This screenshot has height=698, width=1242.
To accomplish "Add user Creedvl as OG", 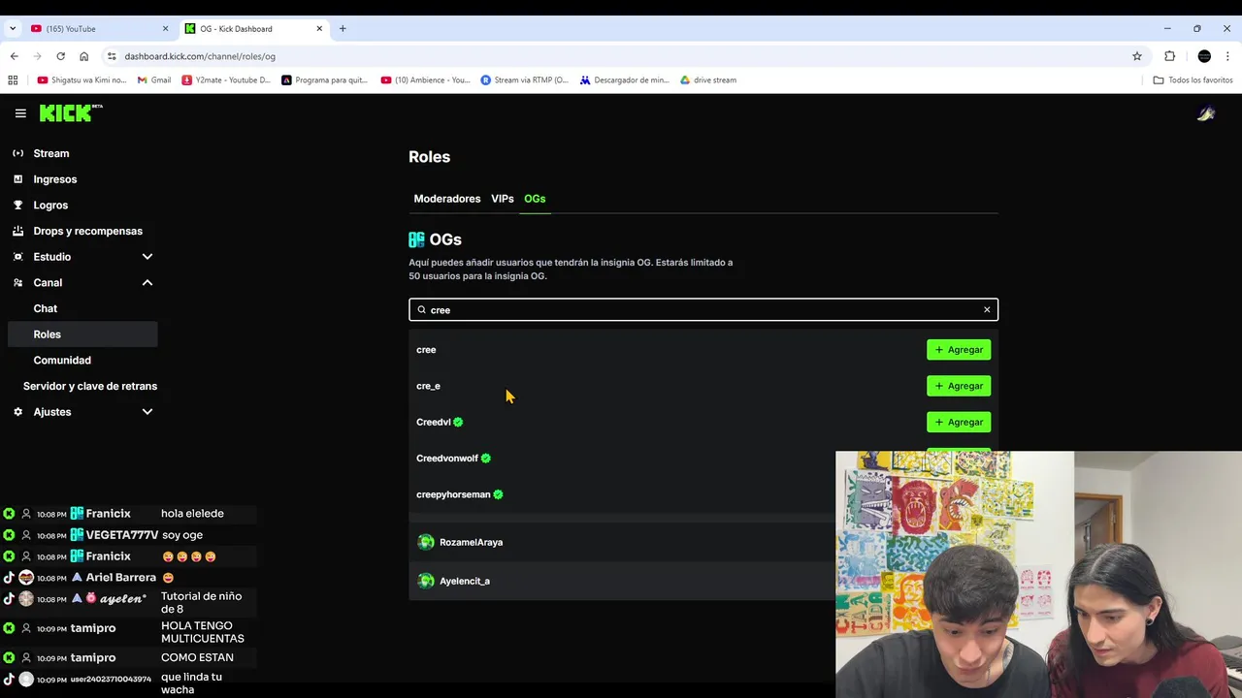I will pos(959,423).
